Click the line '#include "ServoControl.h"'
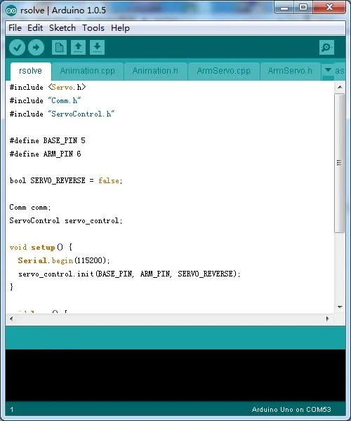The width and height of the screenshot is (351, 421). 62,114
